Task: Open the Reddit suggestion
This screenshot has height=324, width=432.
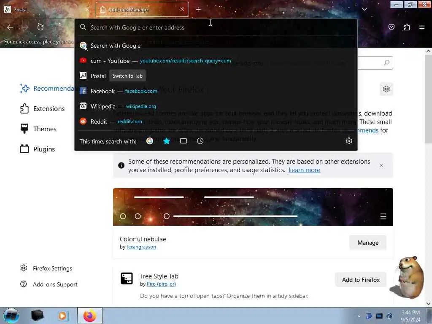Action: 216,121
